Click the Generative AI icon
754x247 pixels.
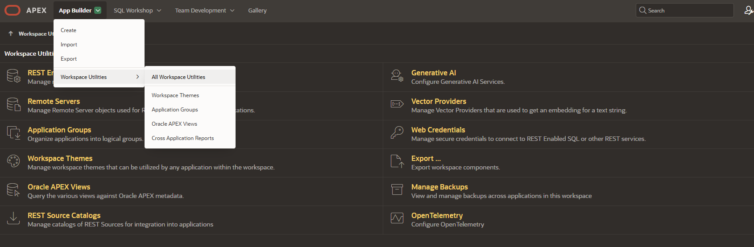397,76
